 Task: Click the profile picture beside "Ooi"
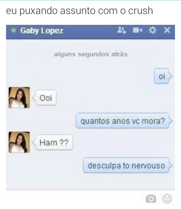19,98
